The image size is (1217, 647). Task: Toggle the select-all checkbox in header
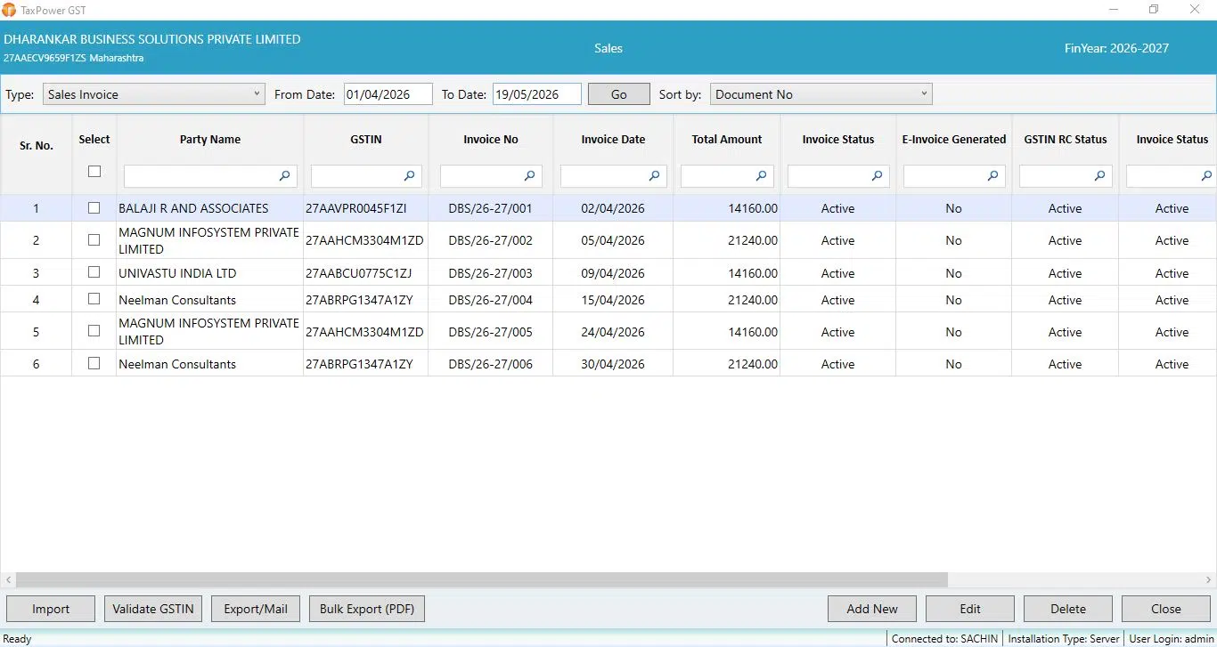pyautogui.click(x=94, y=172)
